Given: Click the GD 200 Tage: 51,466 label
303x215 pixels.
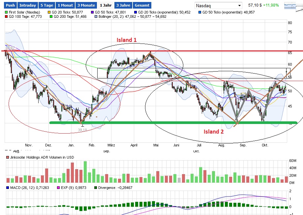Looking at the screenshot, I should 70,16.
